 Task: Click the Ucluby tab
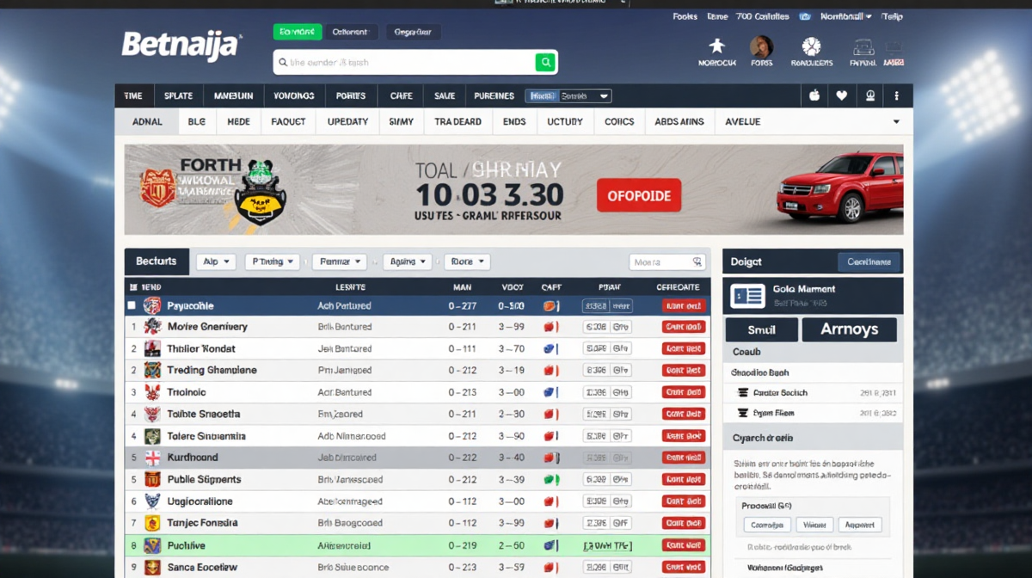tap(565, 122)
